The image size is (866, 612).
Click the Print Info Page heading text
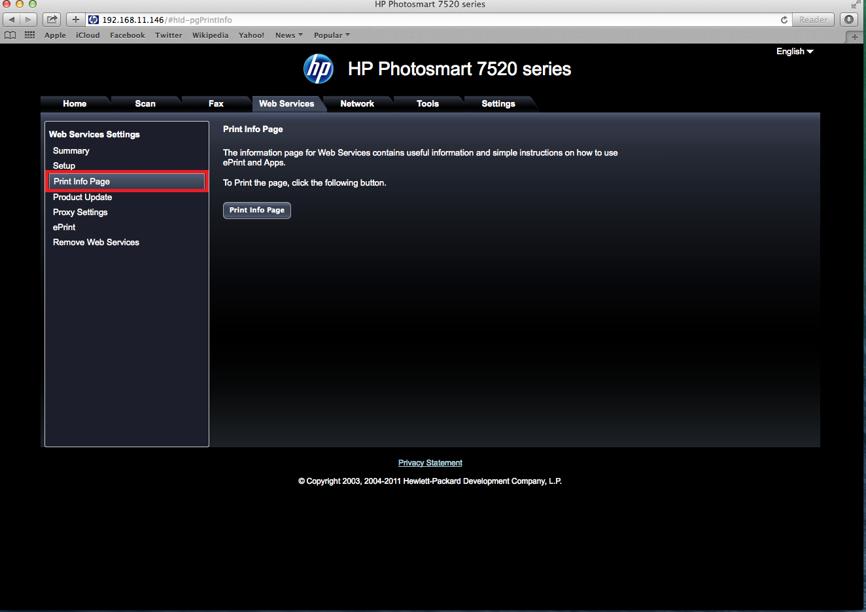click(x=253, y=129)
